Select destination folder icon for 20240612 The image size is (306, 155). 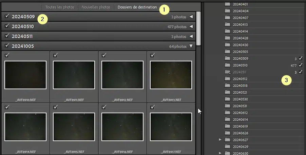227,113
